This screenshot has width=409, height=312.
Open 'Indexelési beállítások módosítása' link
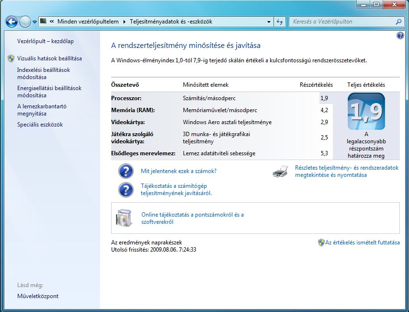(44, 73)
